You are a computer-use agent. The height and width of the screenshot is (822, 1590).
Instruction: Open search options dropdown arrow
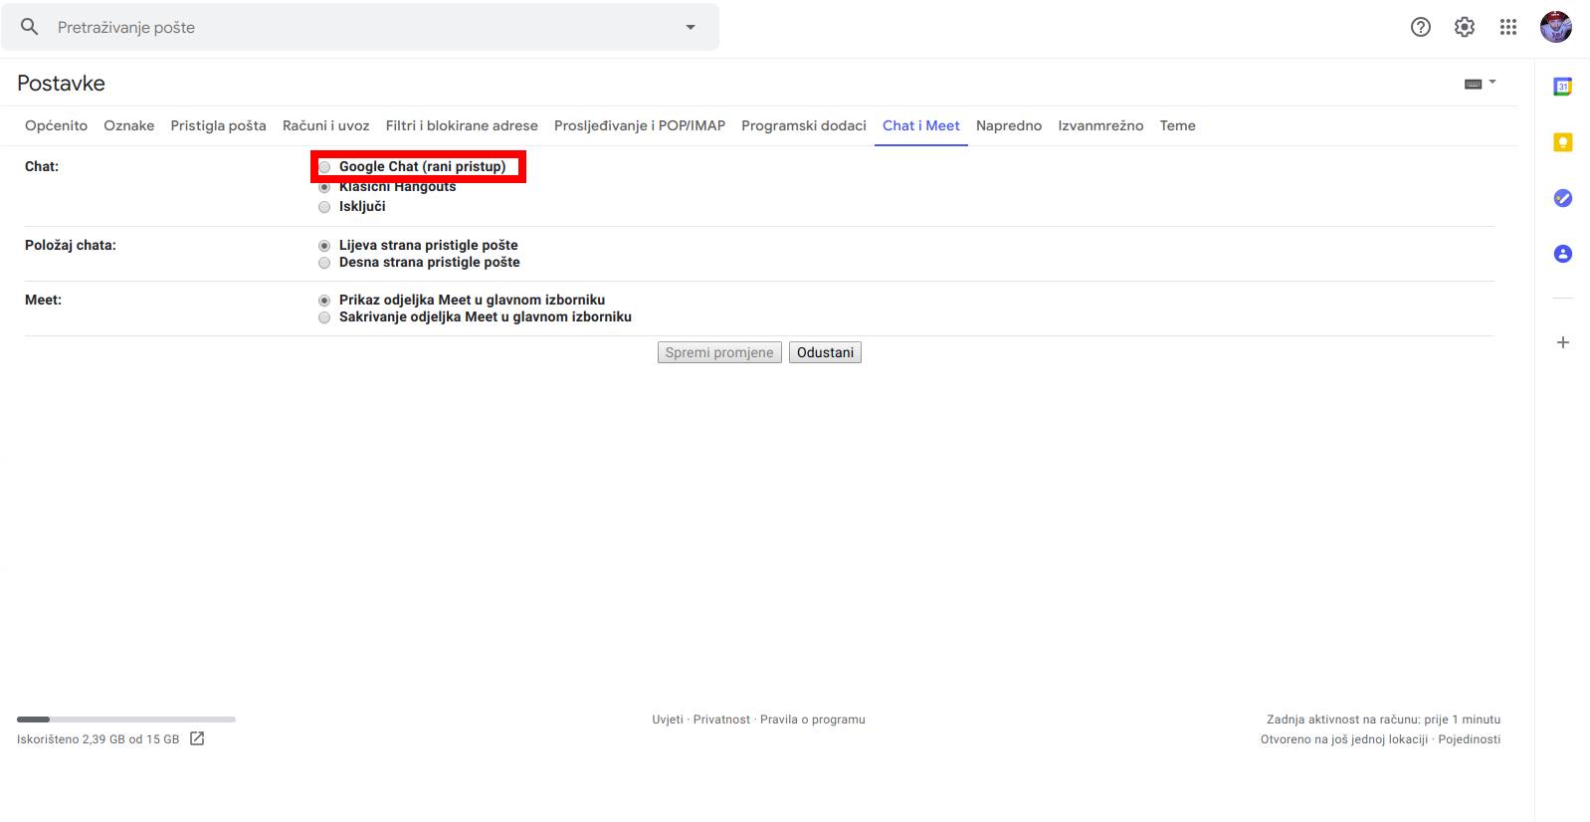pos(691,27)
